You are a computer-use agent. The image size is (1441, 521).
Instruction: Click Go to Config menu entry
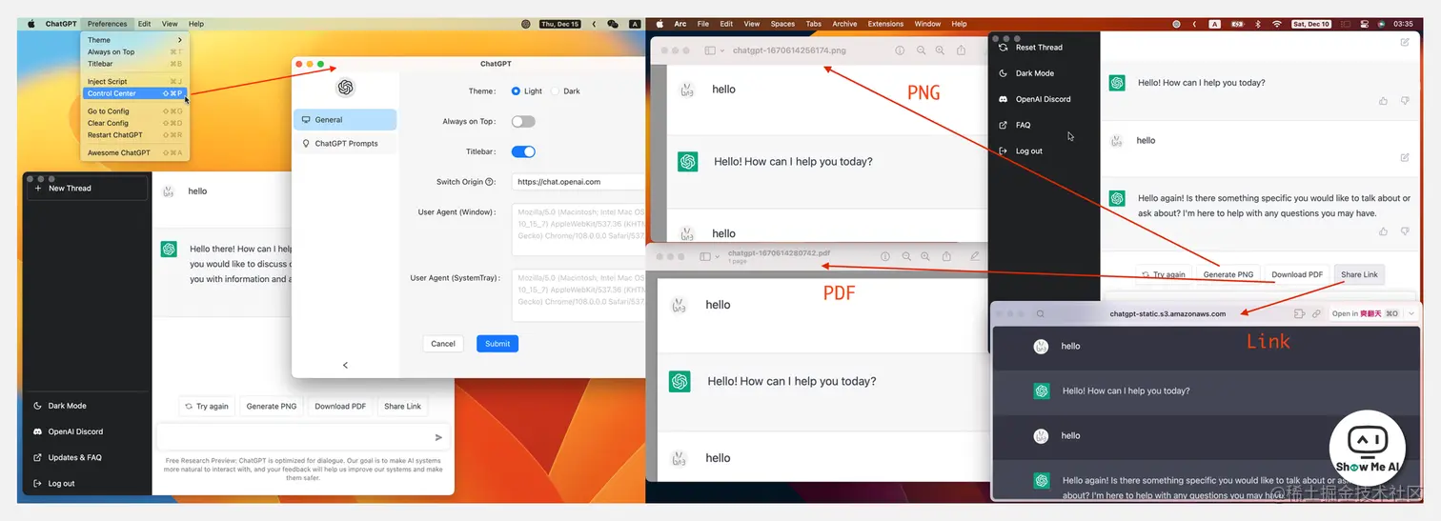click(136, 111)
